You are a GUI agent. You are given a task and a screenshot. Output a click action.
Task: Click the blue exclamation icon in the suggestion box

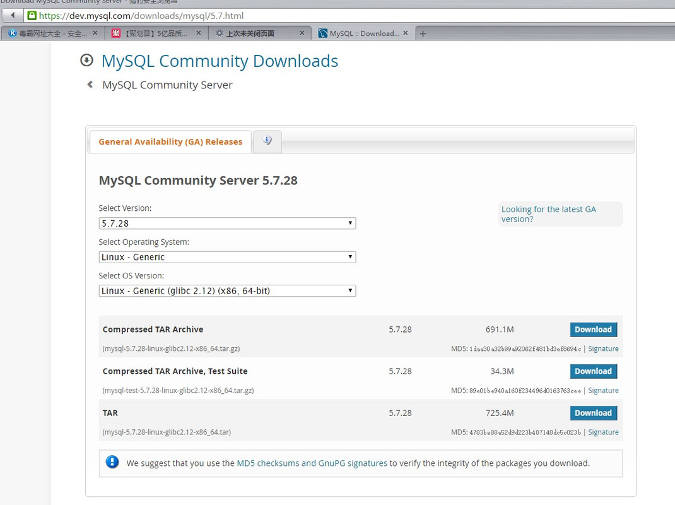(112, 462)
